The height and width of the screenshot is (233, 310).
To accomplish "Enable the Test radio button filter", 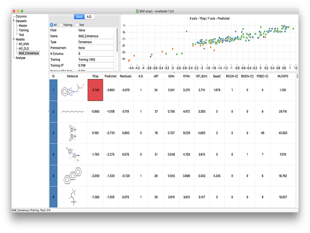I will (x=77, y=25).
